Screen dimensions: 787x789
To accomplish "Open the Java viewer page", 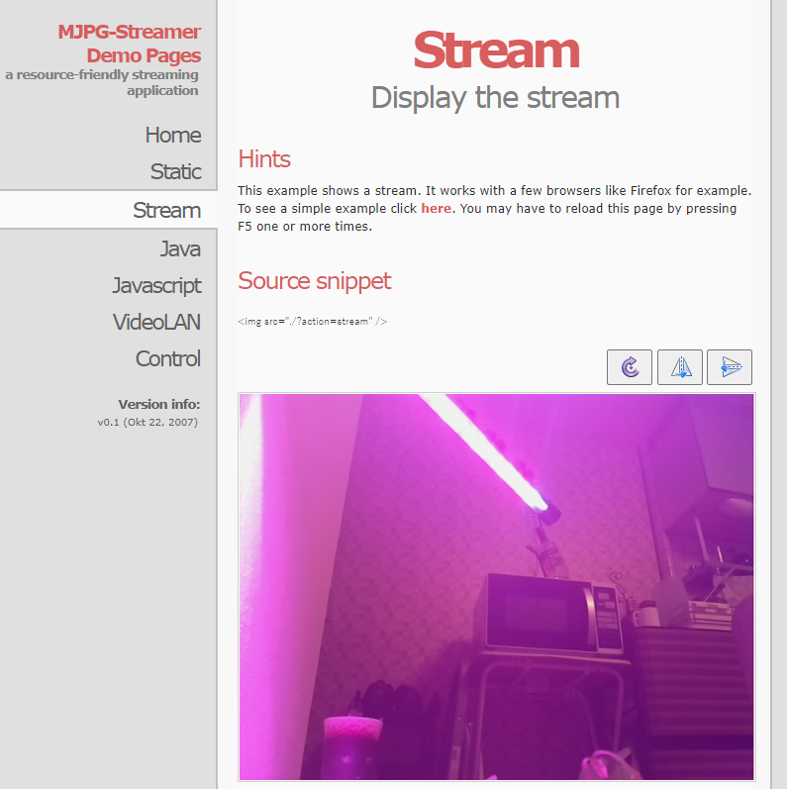I will pyautogui.click(x=180, y=249).
